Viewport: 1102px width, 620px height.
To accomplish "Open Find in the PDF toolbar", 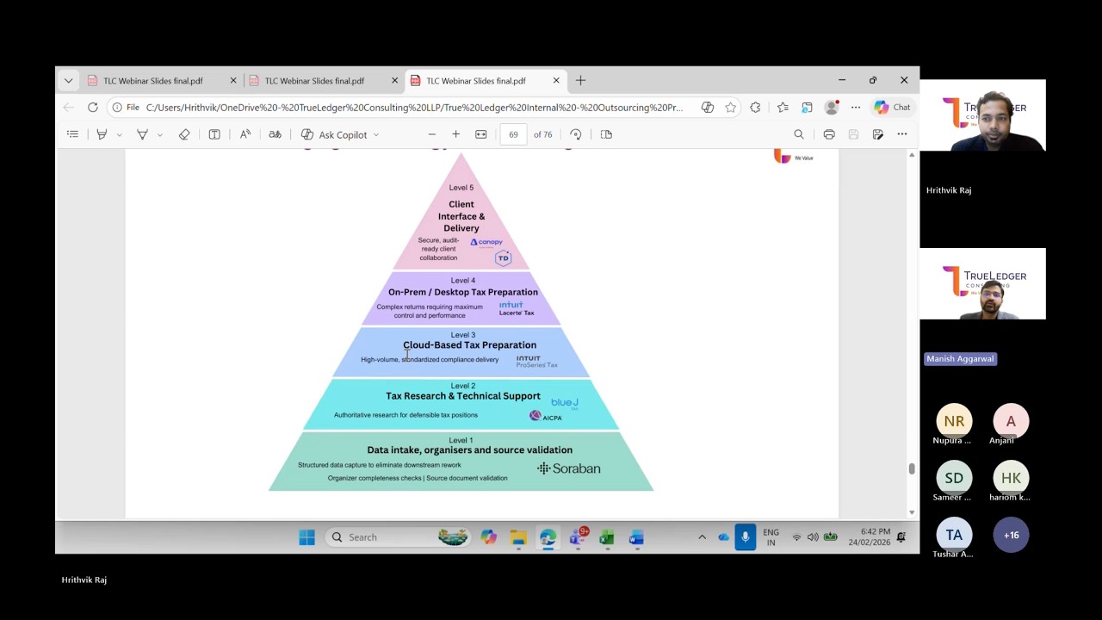I will (799, 134).
